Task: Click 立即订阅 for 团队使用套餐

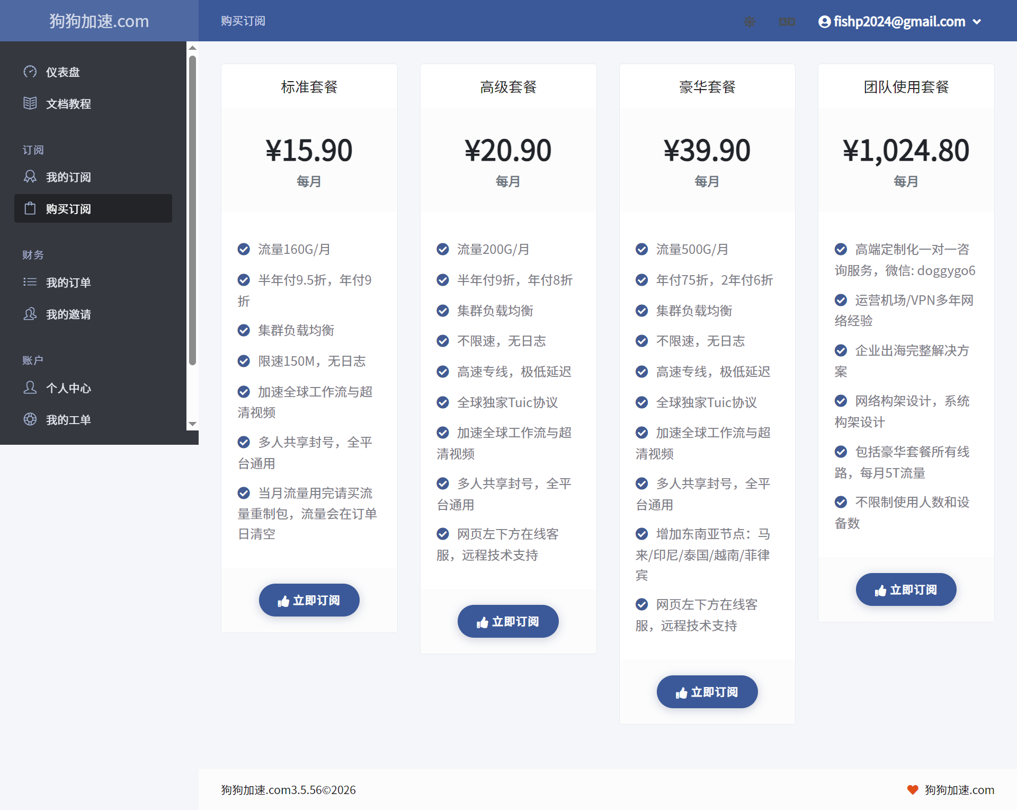Action: (906, 589)
